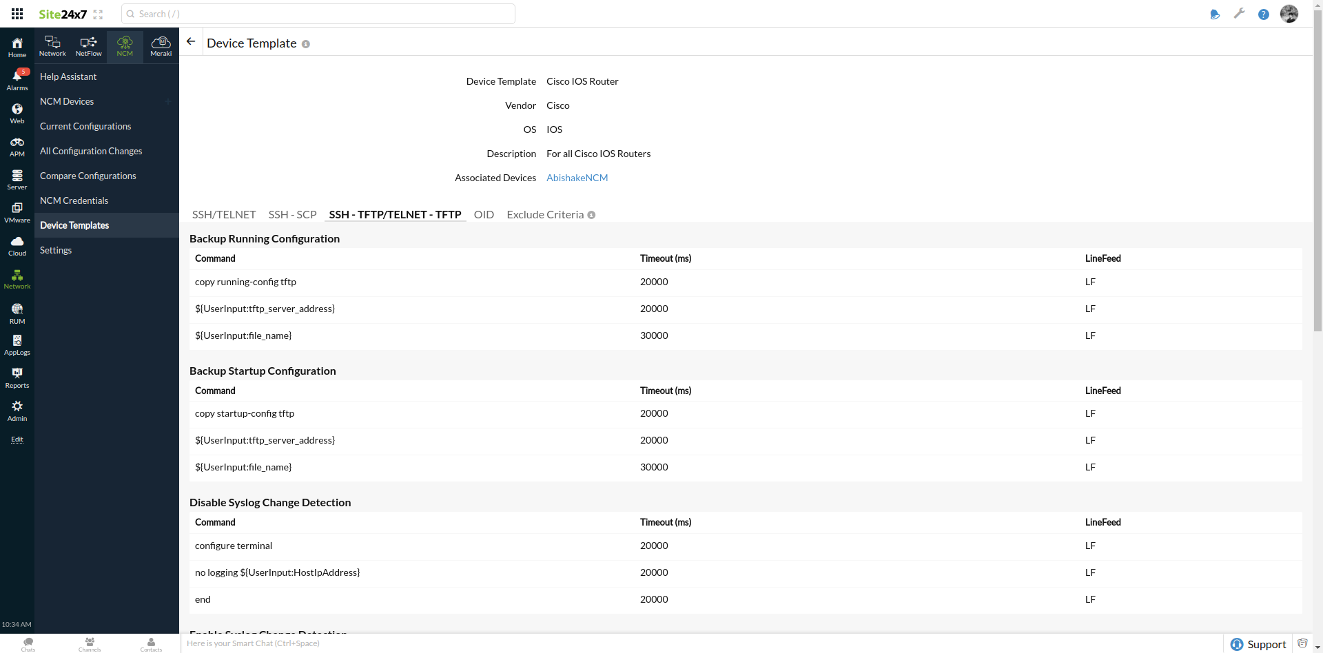Click the wrench tools icon top-right
Image resolution: width=1323 pixels, height=653 pixels.
(1239, 14)
